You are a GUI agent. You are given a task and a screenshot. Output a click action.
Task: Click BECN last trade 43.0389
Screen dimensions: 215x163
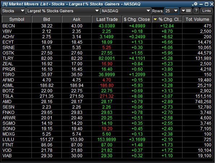107,26
